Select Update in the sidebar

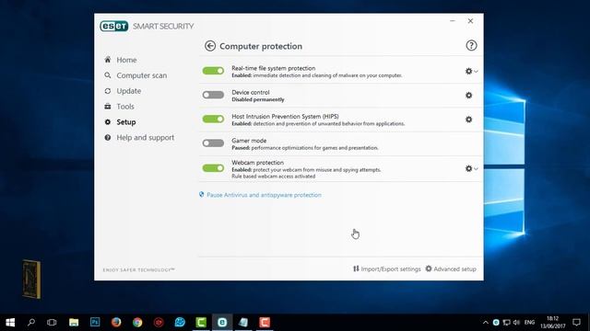[129, 91]
